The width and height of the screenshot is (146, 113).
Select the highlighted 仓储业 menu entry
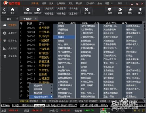[x=64, y=37]
